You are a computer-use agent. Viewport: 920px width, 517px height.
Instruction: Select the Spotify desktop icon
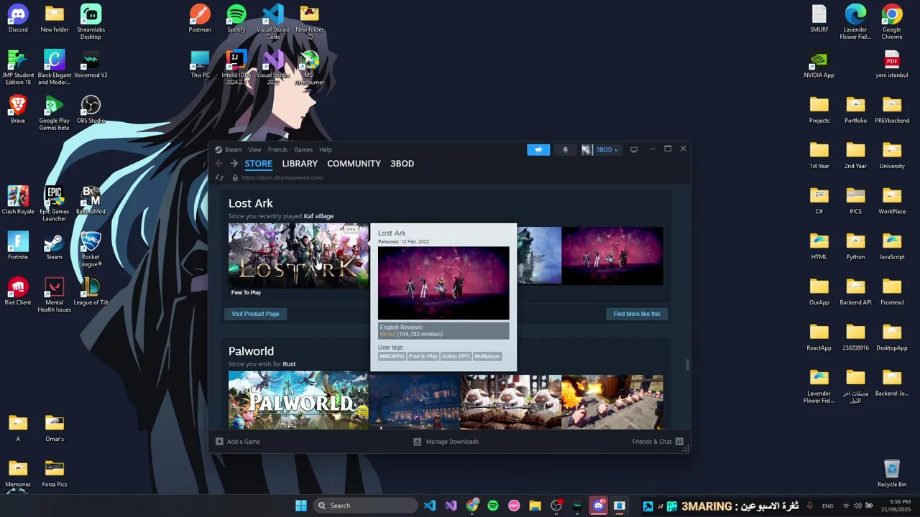[x=236, y=19]
